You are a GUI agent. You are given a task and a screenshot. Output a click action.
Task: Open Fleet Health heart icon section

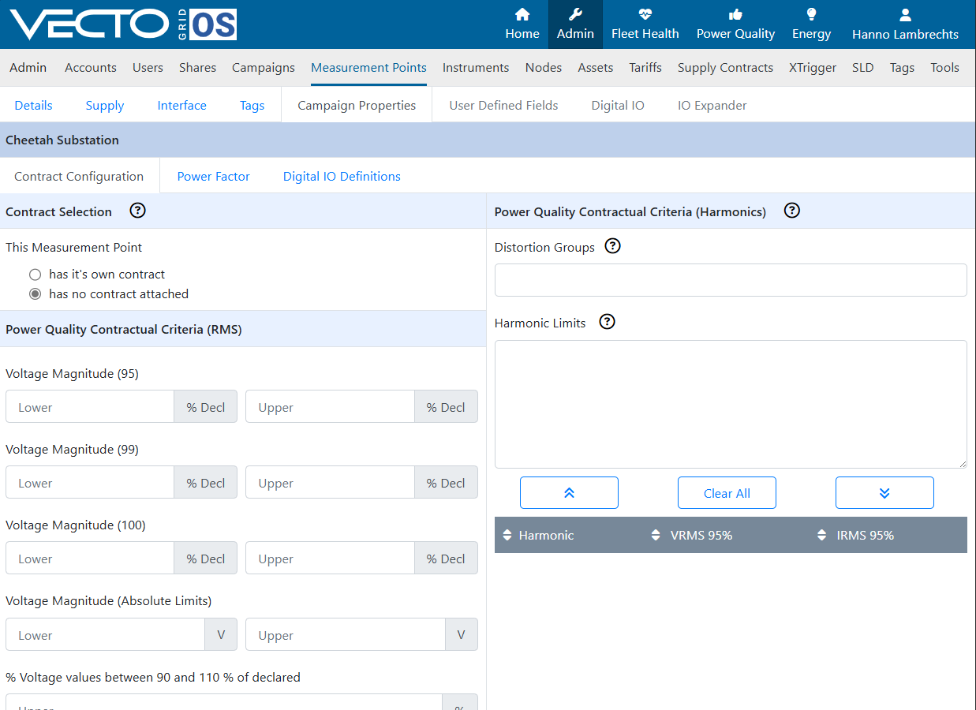click(x=645, y=24)
